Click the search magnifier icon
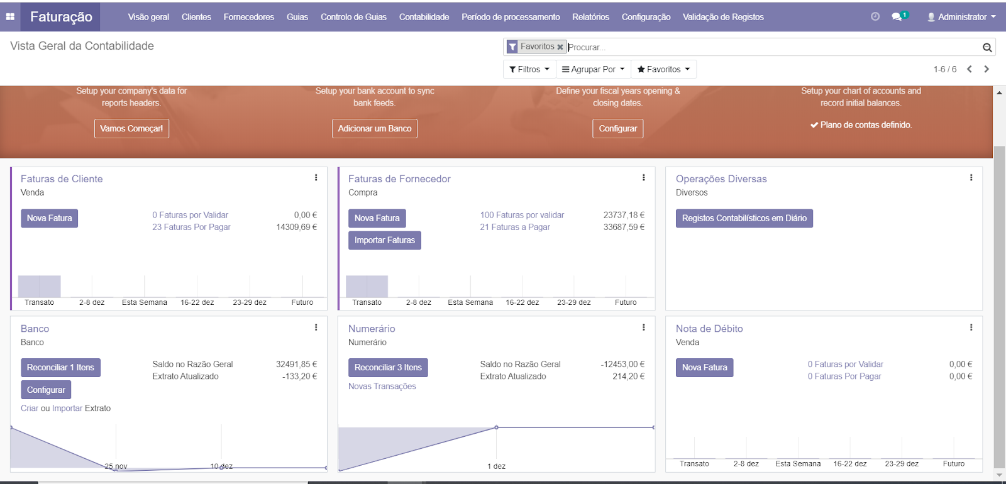 click(987, 47)
